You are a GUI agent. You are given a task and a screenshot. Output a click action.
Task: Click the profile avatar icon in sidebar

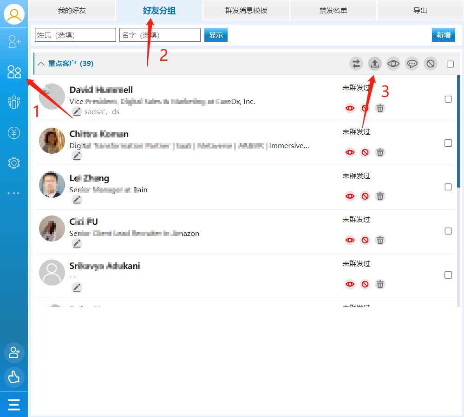[x=14, y=14]
